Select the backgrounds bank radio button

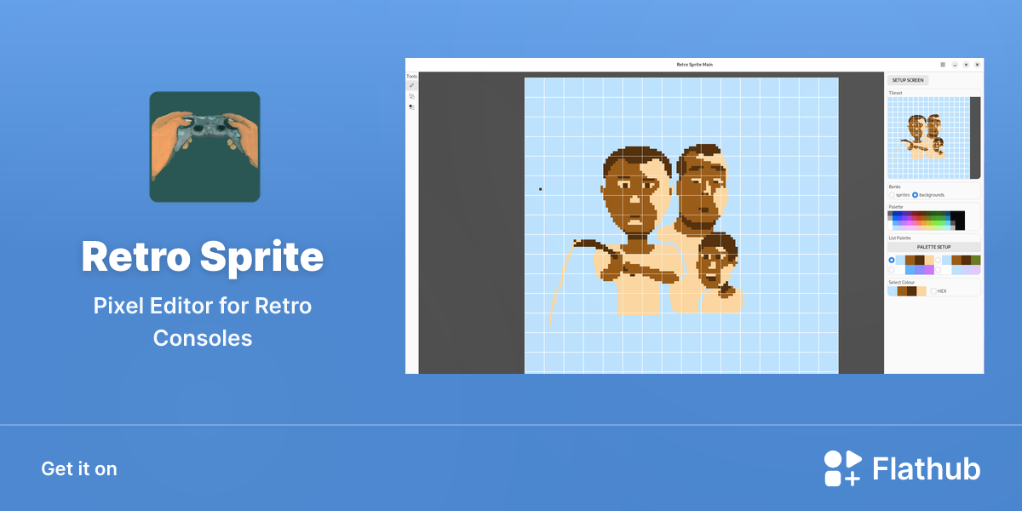click(x=915, y=195)
